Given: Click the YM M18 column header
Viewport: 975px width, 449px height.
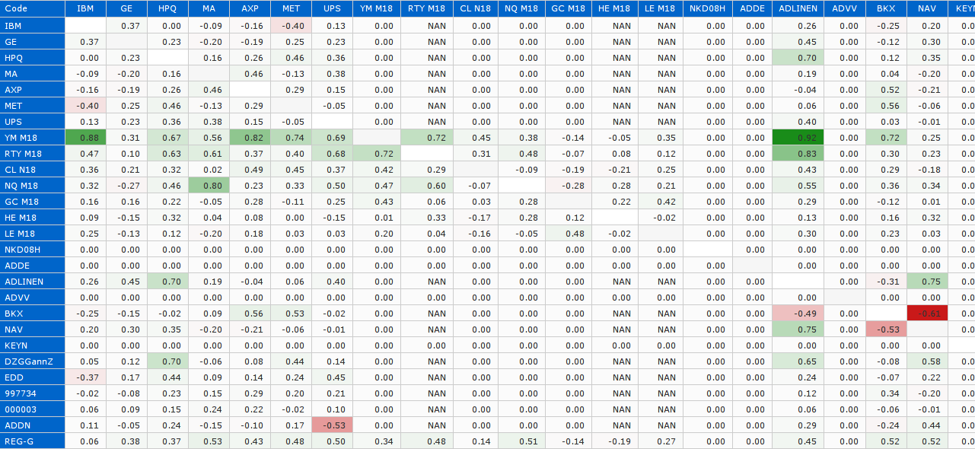Looking at the screenshot, I should pos(376,8).
